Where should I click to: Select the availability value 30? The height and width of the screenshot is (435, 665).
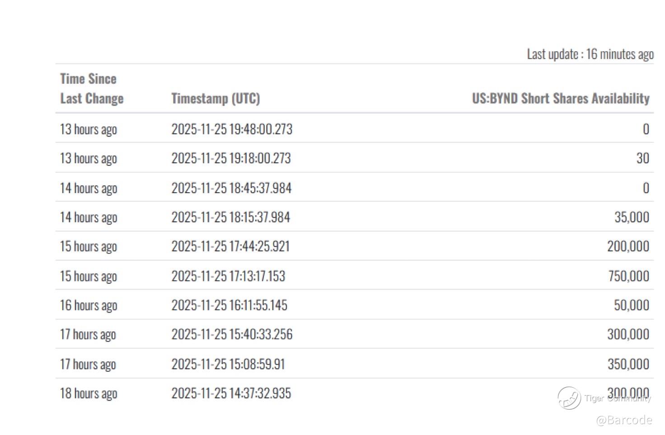pos(642,158)
